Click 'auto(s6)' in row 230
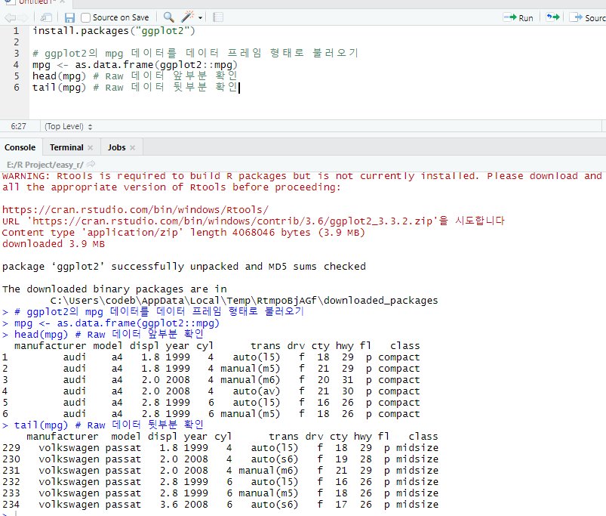Image resolution: width=606 pixels, height=516 pixels. [x=275, y=459]
